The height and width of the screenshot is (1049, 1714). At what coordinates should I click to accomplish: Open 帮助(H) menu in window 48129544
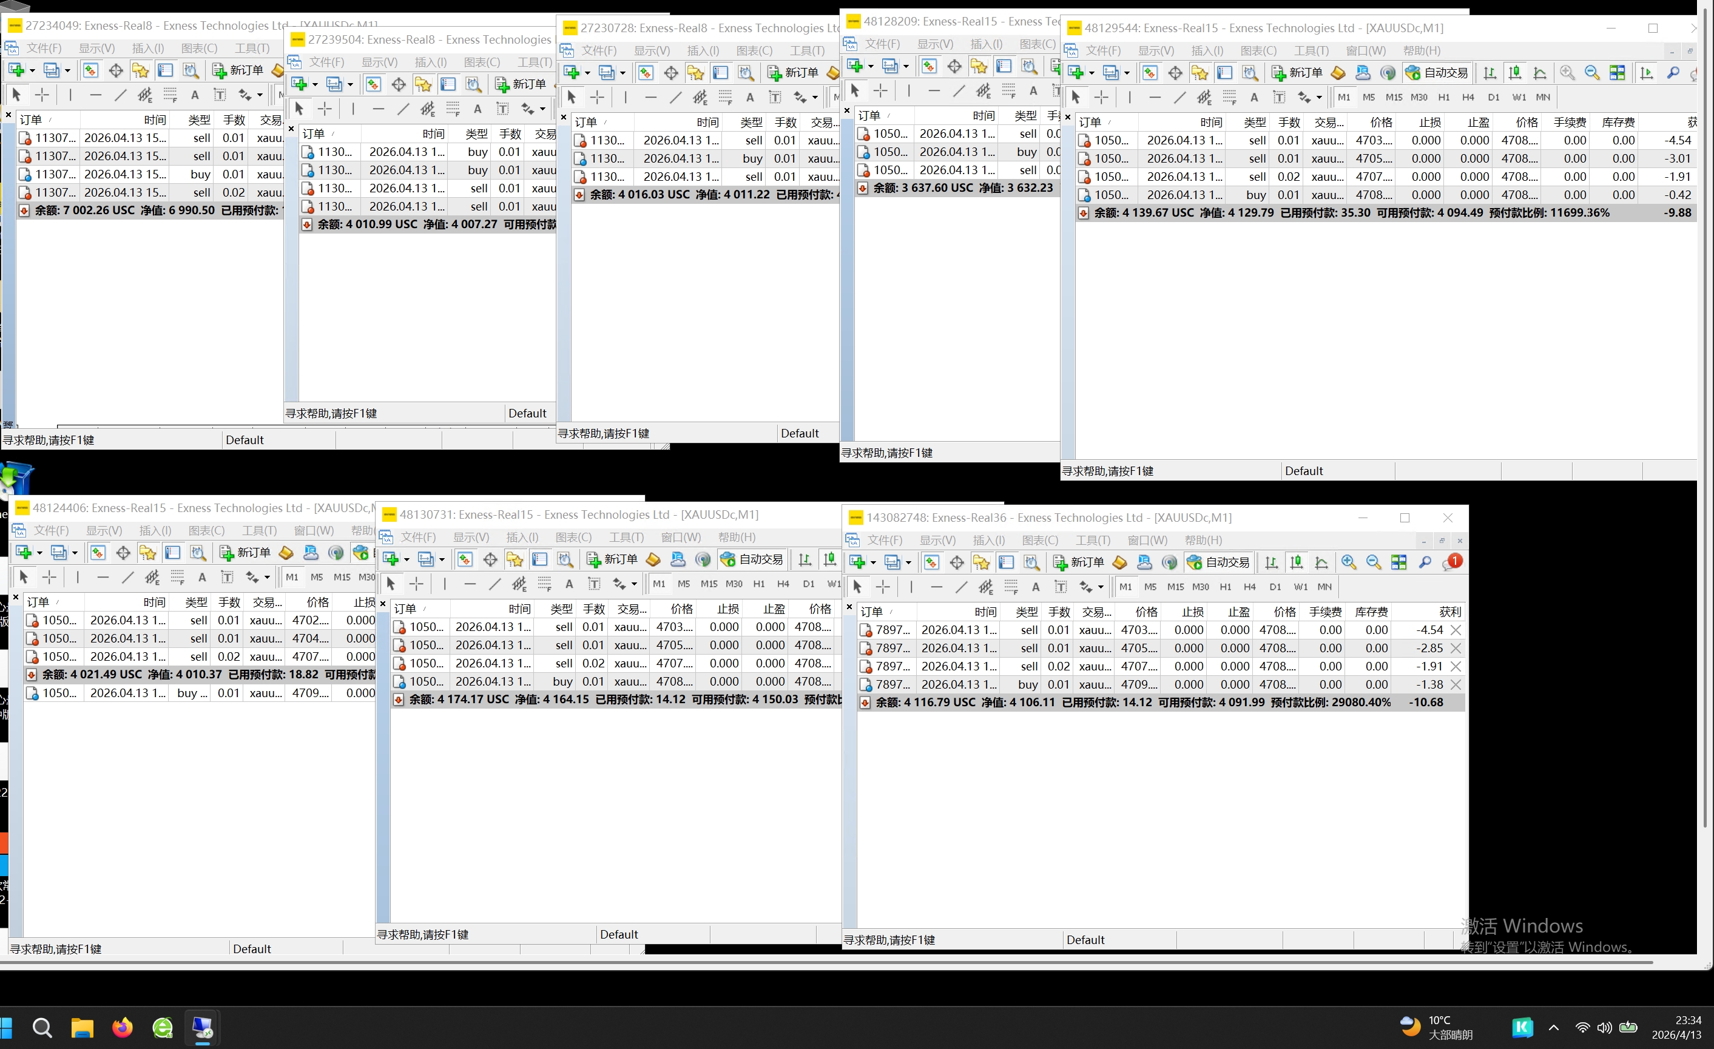pyautogui.click(x=1421, y=51)
